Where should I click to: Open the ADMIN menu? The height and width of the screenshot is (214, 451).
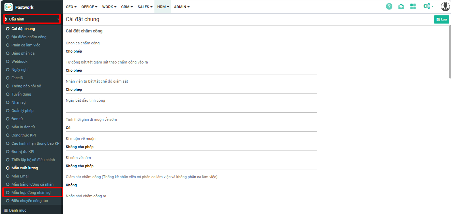click(x=182, y=7)
